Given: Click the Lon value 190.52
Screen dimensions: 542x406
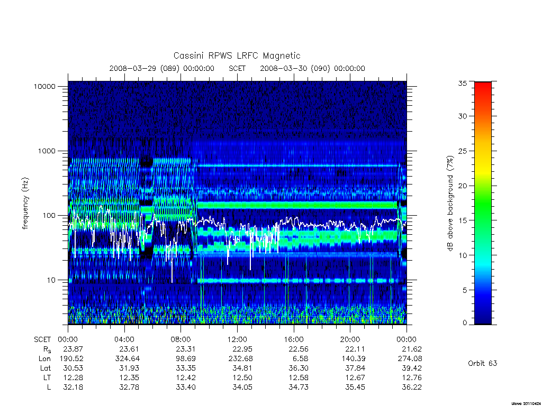Looking at the screenshot, I should (x=71, y=359).
